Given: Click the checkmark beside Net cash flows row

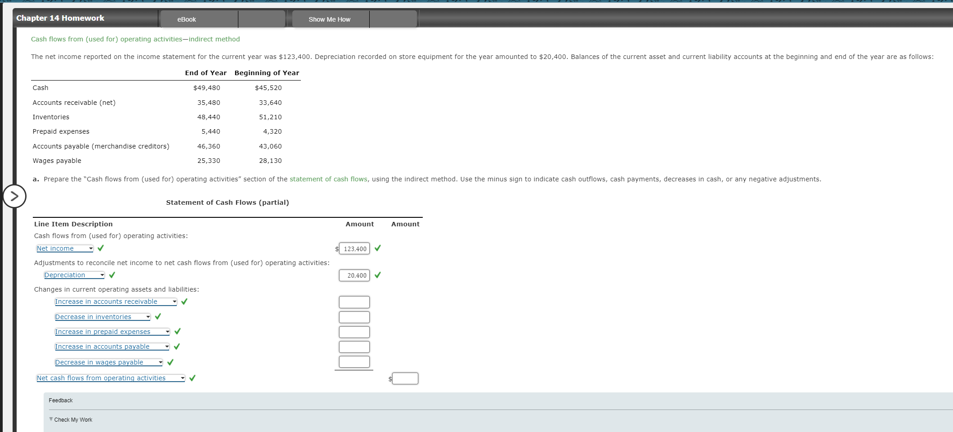Looking at the screenshot, I should coord(192,378).
